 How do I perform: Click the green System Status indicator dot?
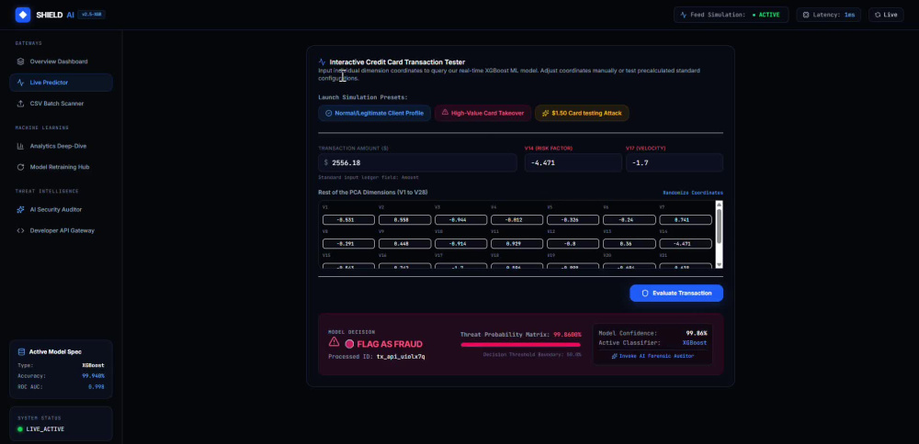(x=20, y=428)
